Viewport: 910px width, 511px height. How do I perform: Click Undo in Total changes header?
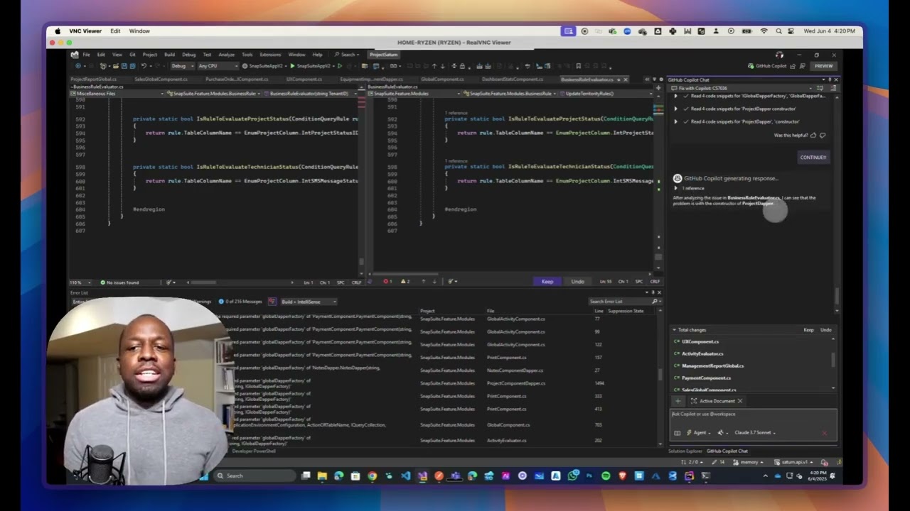tap(825, 330)
